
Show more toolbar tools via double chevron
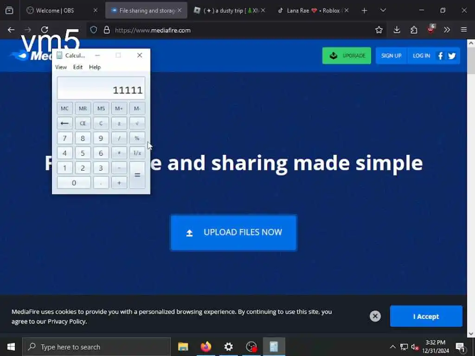[x=447, y=30]
